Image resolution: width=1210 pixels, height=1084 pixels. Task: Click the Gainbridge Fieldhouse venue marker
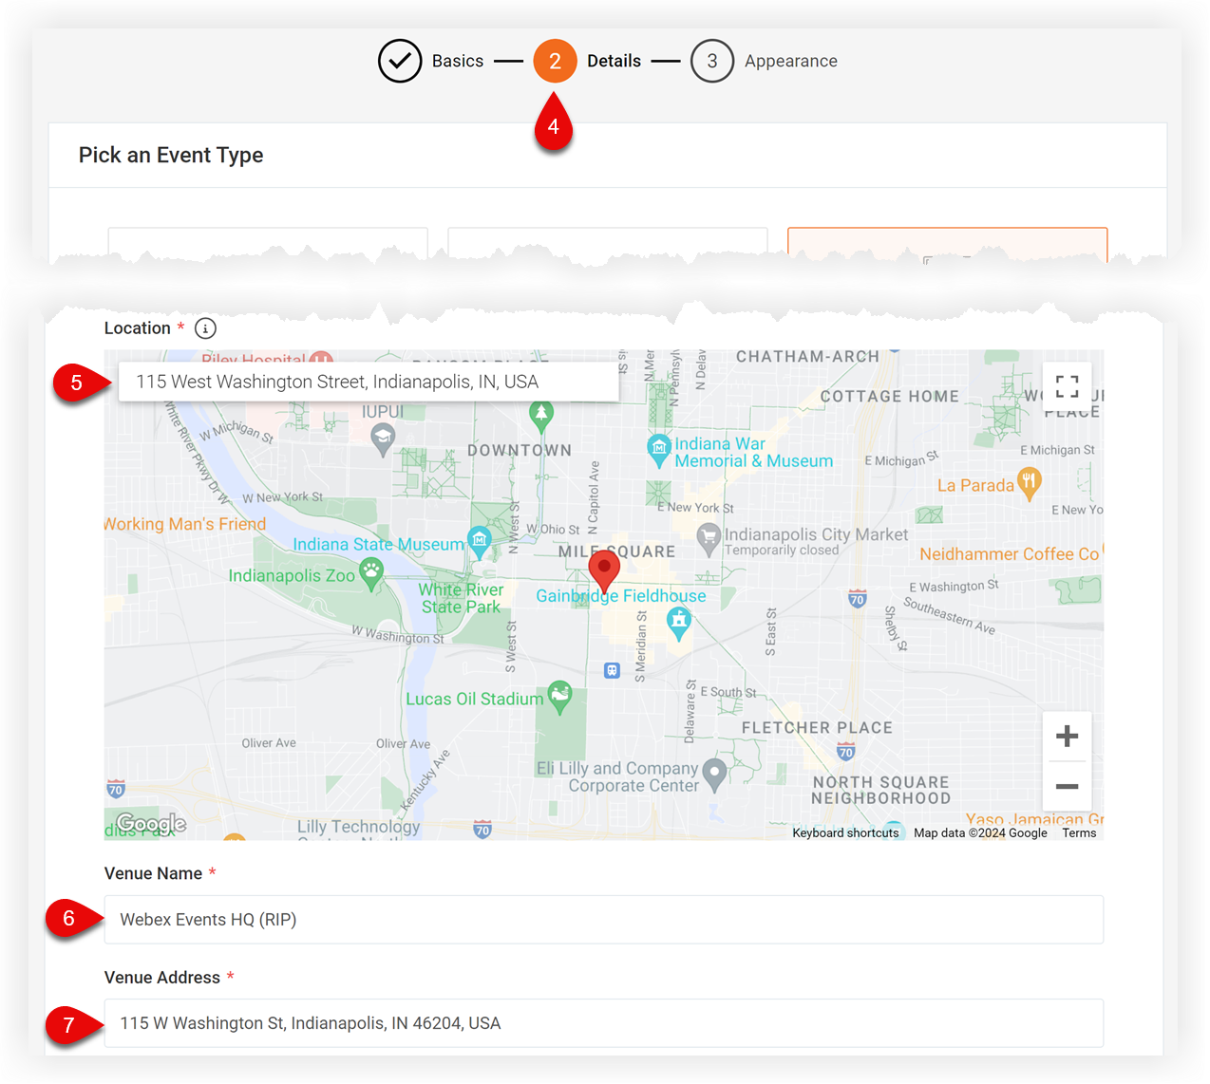coord(678,624)
